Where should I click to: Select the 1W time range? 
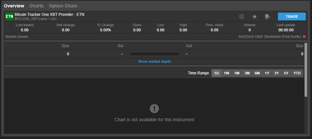click(226, 73)
